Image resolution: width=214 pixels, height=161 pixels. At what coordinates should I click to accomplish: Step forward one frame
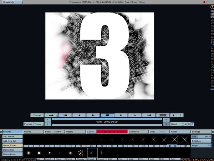(121, 115)
